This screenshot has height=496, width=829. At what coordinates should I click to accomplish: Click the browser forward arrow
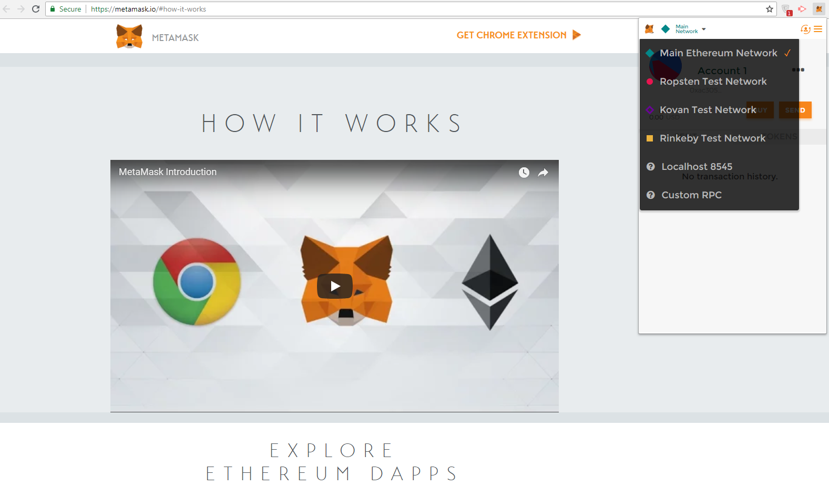pyautogui.click(x=21, y=9)
